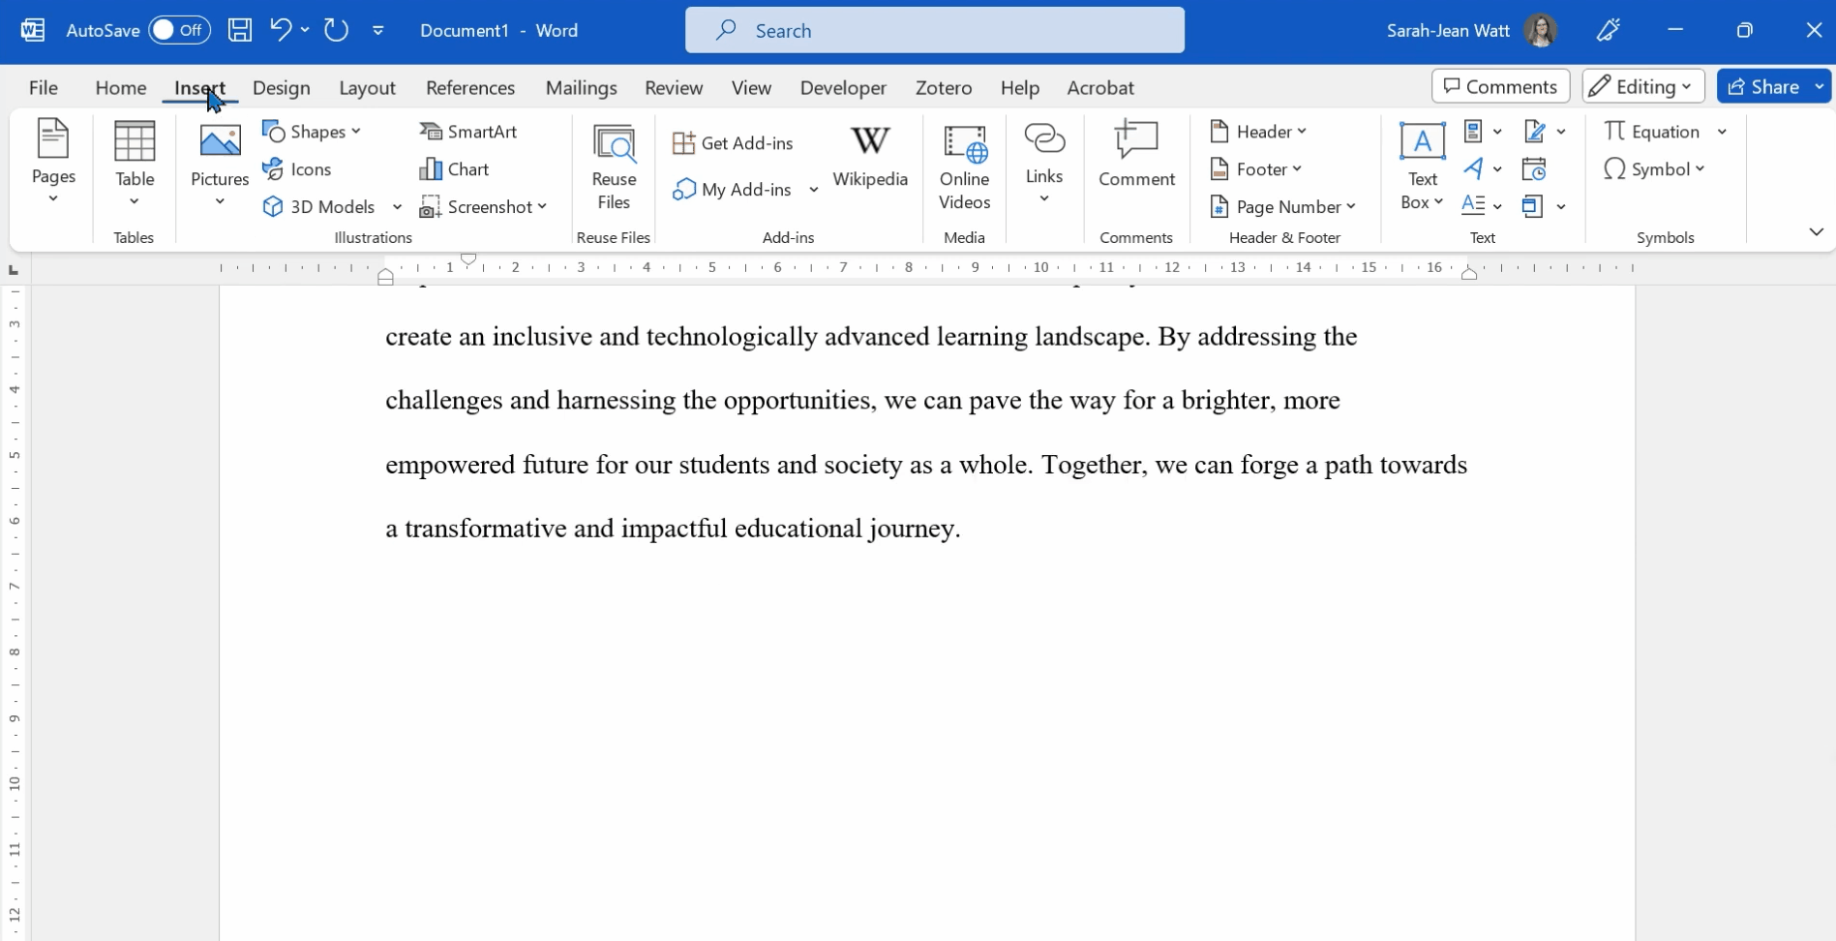
Task: Click the Redo icon
Action: [336, 30]
